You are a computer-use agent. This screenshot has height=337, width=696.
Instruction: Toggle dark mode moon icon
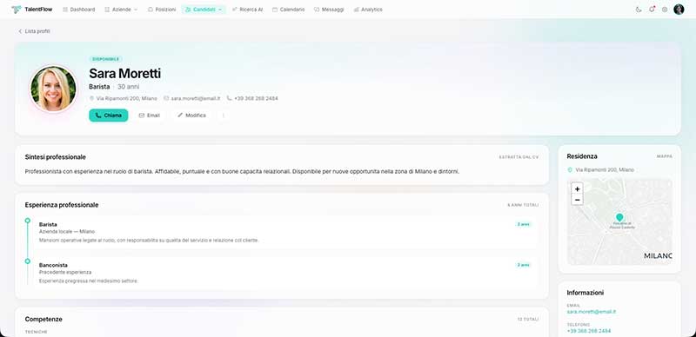(639, 10)
